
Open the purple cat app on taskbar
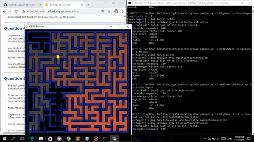pyautogui.click(x=59, y=138)
